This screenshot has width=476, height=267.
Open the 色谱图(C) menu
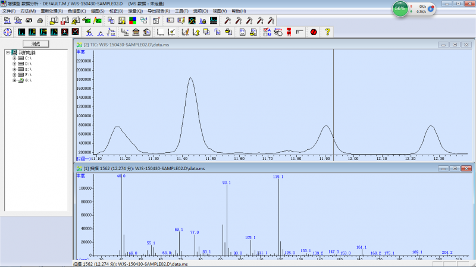(x=77, y=11)
